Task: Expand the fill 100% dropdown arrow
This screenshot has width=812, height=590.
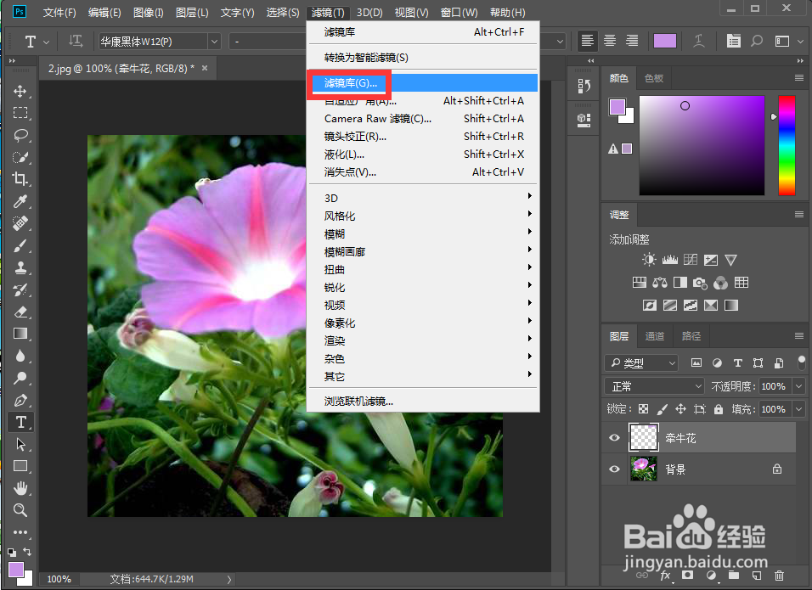Action: click(x=799, y=409)
